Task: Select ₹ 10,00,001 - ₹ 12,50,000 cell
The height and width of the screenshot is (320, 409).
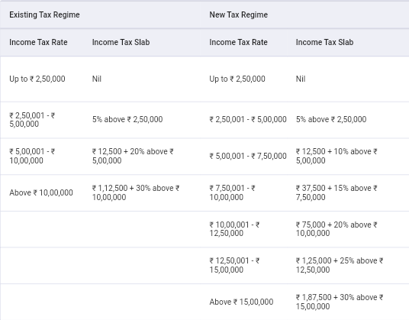Action: 234,229
